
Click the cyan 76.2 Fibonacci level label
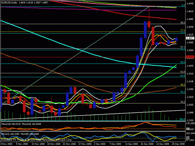coord(183,92)
